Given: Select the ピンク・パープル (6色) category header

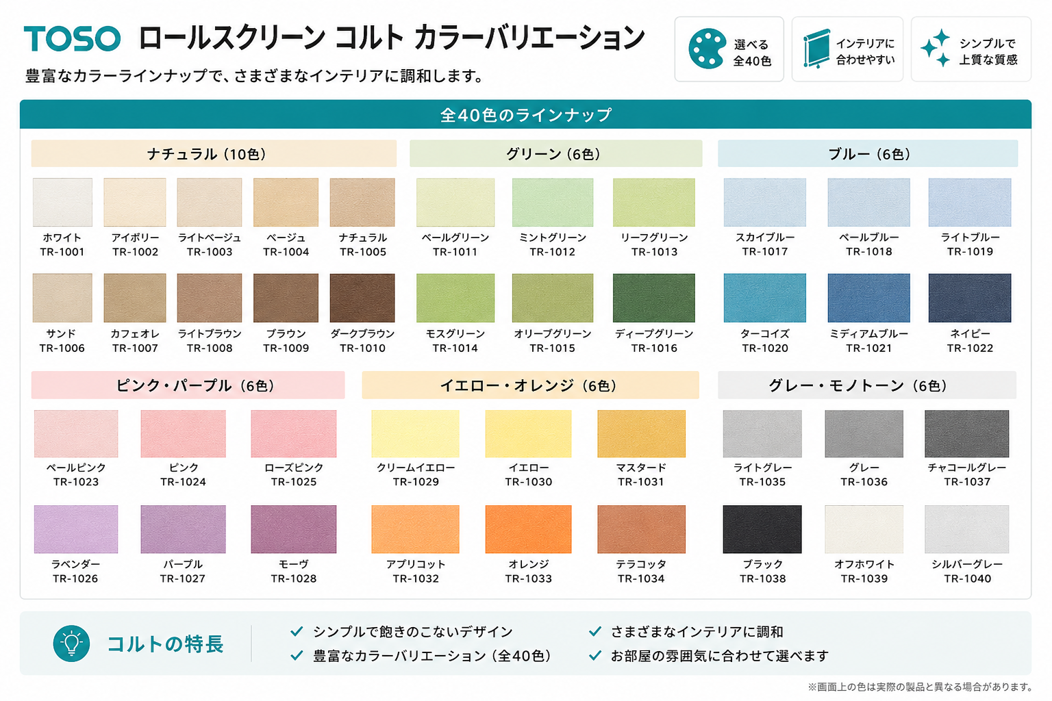Looking at the screenshot, I should [x=188, y=385].
